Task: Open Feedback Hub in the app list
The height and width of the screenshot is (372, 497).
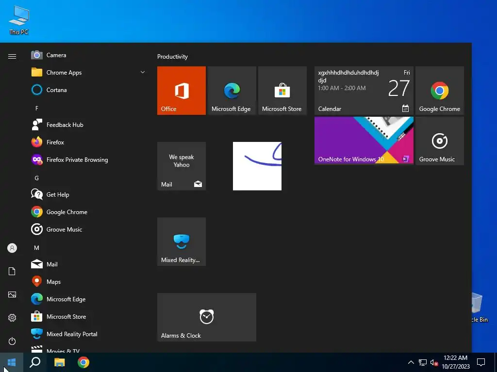Action: point(89,125)
